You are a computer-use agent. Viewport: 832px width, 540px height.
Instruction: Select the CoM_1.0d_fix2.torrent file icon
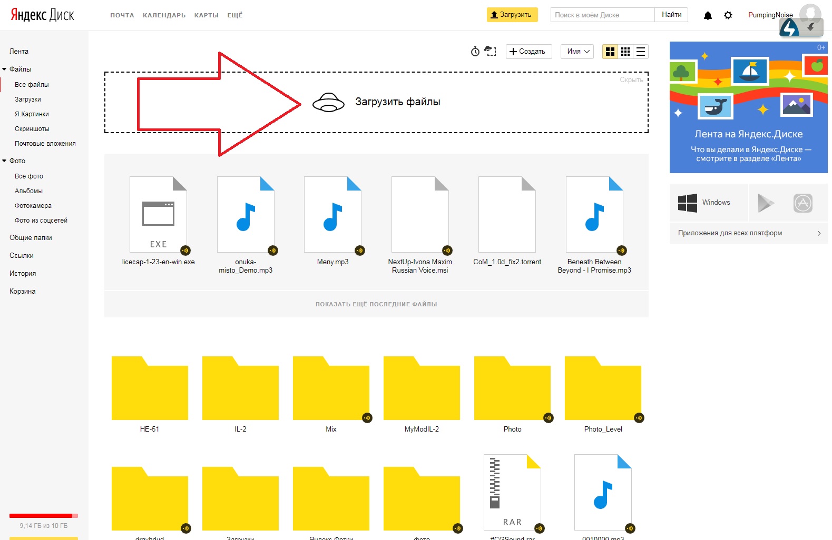(507, 214)
